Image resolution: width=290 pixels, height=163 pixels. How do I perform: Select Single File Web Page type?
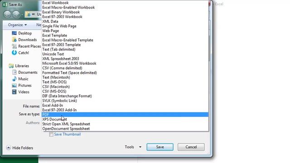pyautogui.click(x=125, y=26)
